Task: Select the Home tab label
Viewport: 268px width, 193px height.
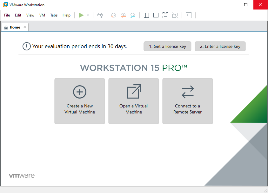Action: click(x=15, y=27)
